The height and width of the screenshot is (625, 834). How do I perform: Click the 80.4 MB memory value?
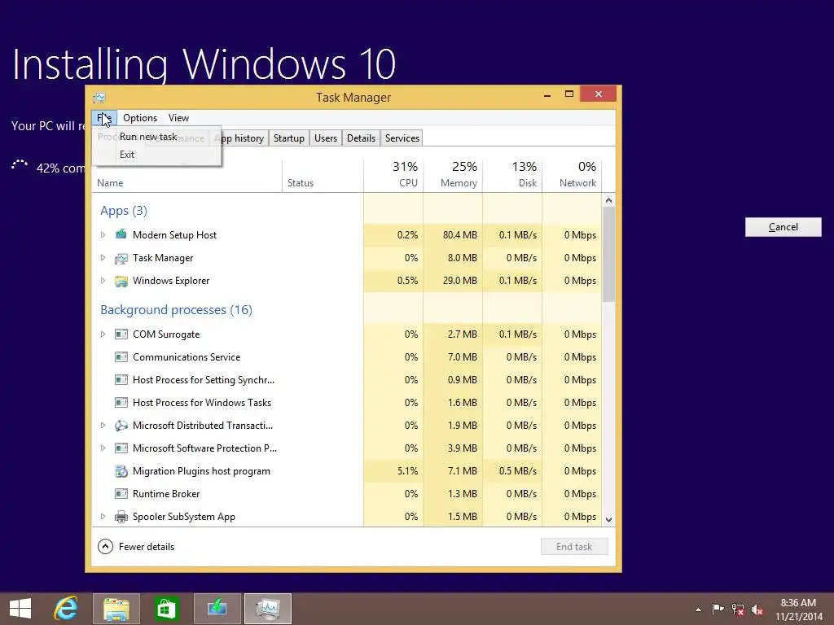459,235
